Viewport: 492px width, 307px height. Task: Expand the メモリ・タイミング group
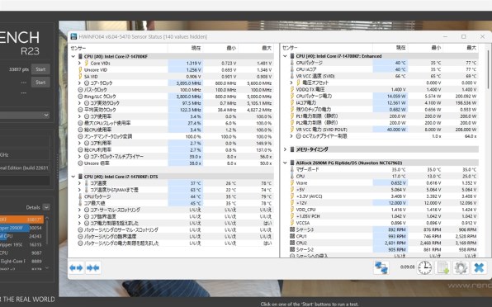pos(285,149)
